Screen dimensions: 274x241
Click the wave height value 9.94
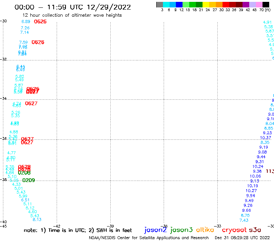(x=251, y=196)
